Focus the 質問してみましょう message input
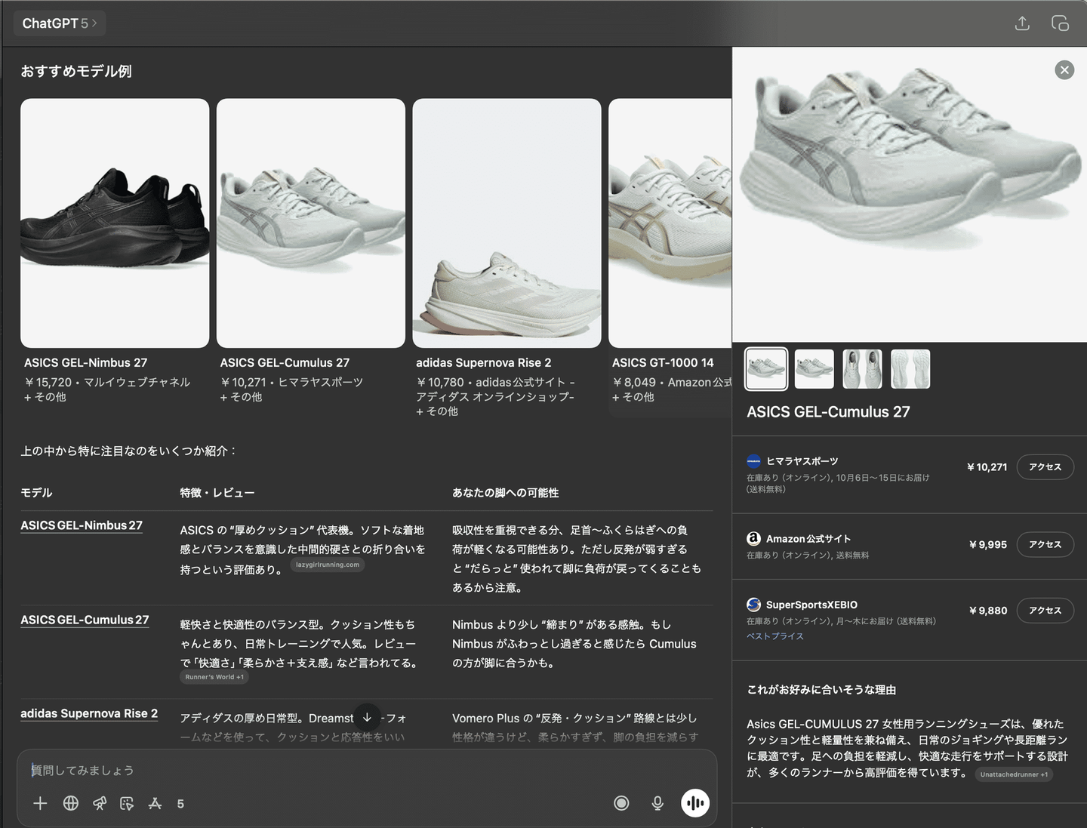Image resolution: width=1087 pixels, height=828 pixels. [367, 771]
